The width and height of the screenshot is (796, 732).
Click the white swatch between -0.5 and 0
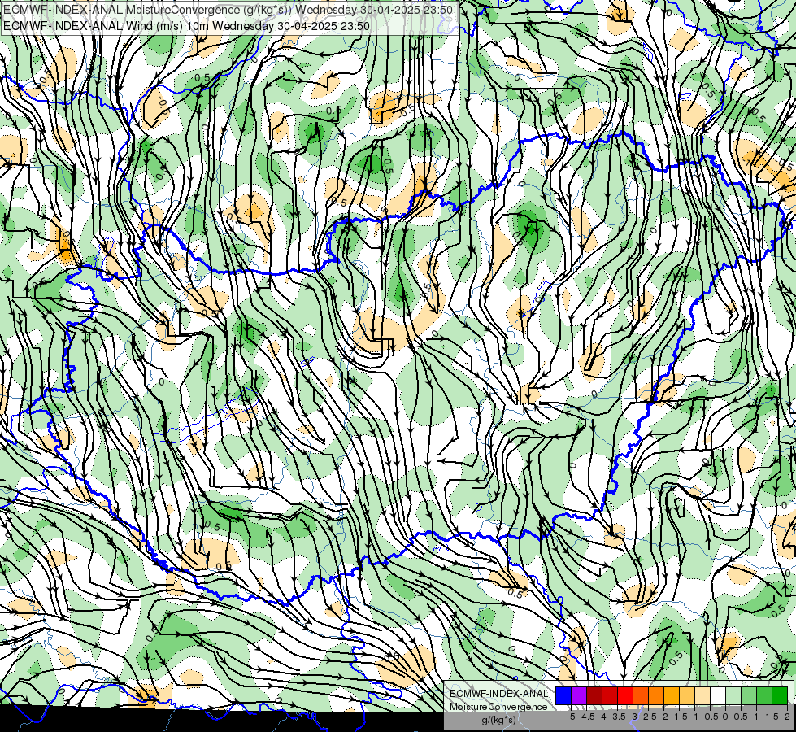[718, 695]
